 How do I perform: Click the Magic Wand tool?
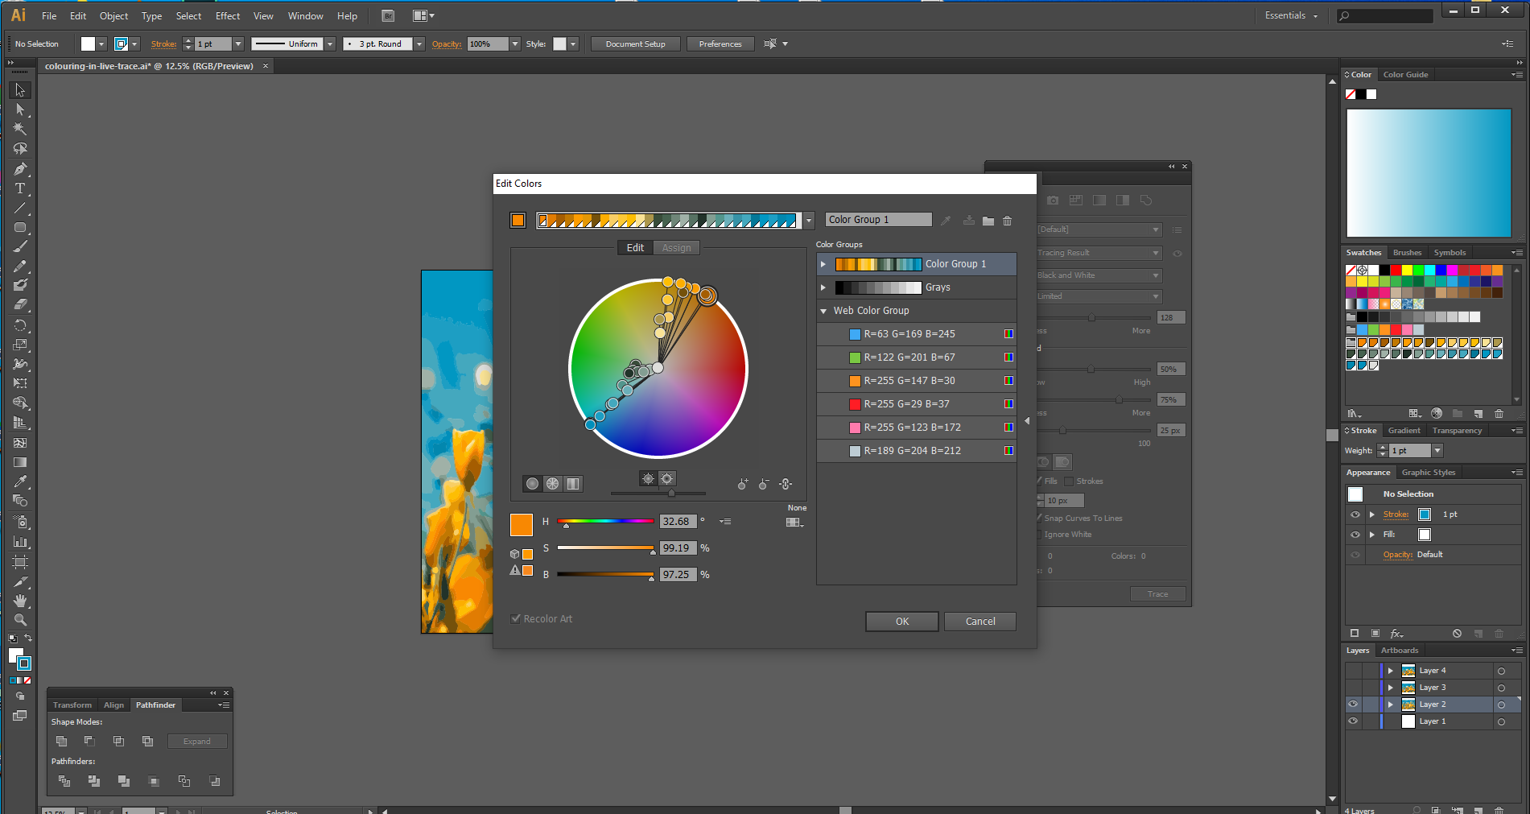[20, 129]
